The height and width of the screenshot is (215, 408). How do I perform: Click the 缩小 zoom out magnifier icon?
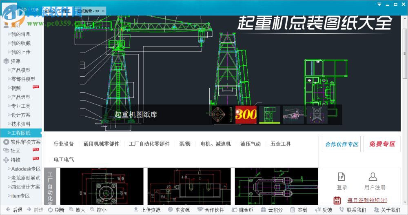[92, 209]
